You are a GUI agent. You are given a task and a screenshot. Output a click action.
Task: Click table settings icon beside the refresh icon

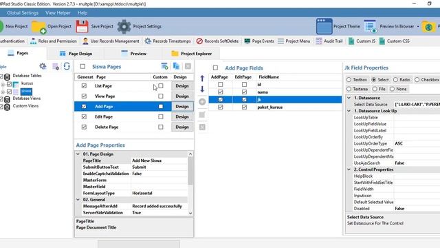point(56,67)
